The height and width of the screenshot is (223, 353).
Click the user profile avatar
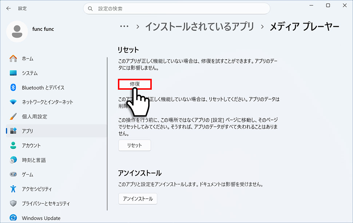coord(17,32)
